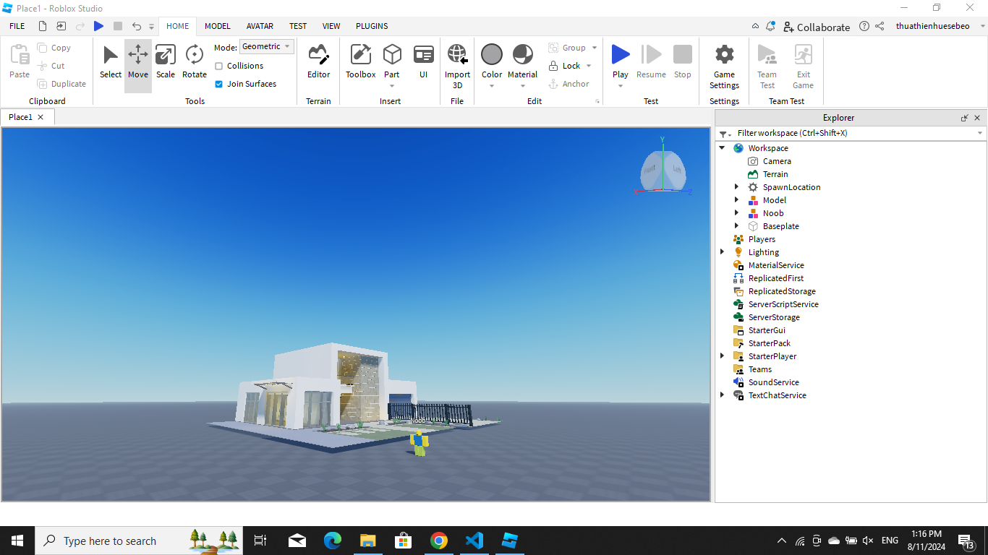The height and width of the screenshot is (555, 988).
Task: Expand the Baseplate node
Action: 736,226
